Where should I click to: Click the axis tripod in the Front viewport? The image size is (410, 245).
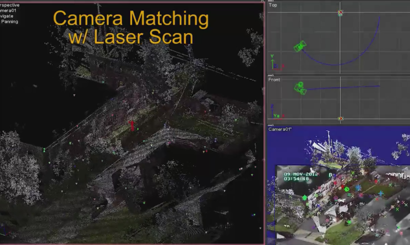click(275, 114)
